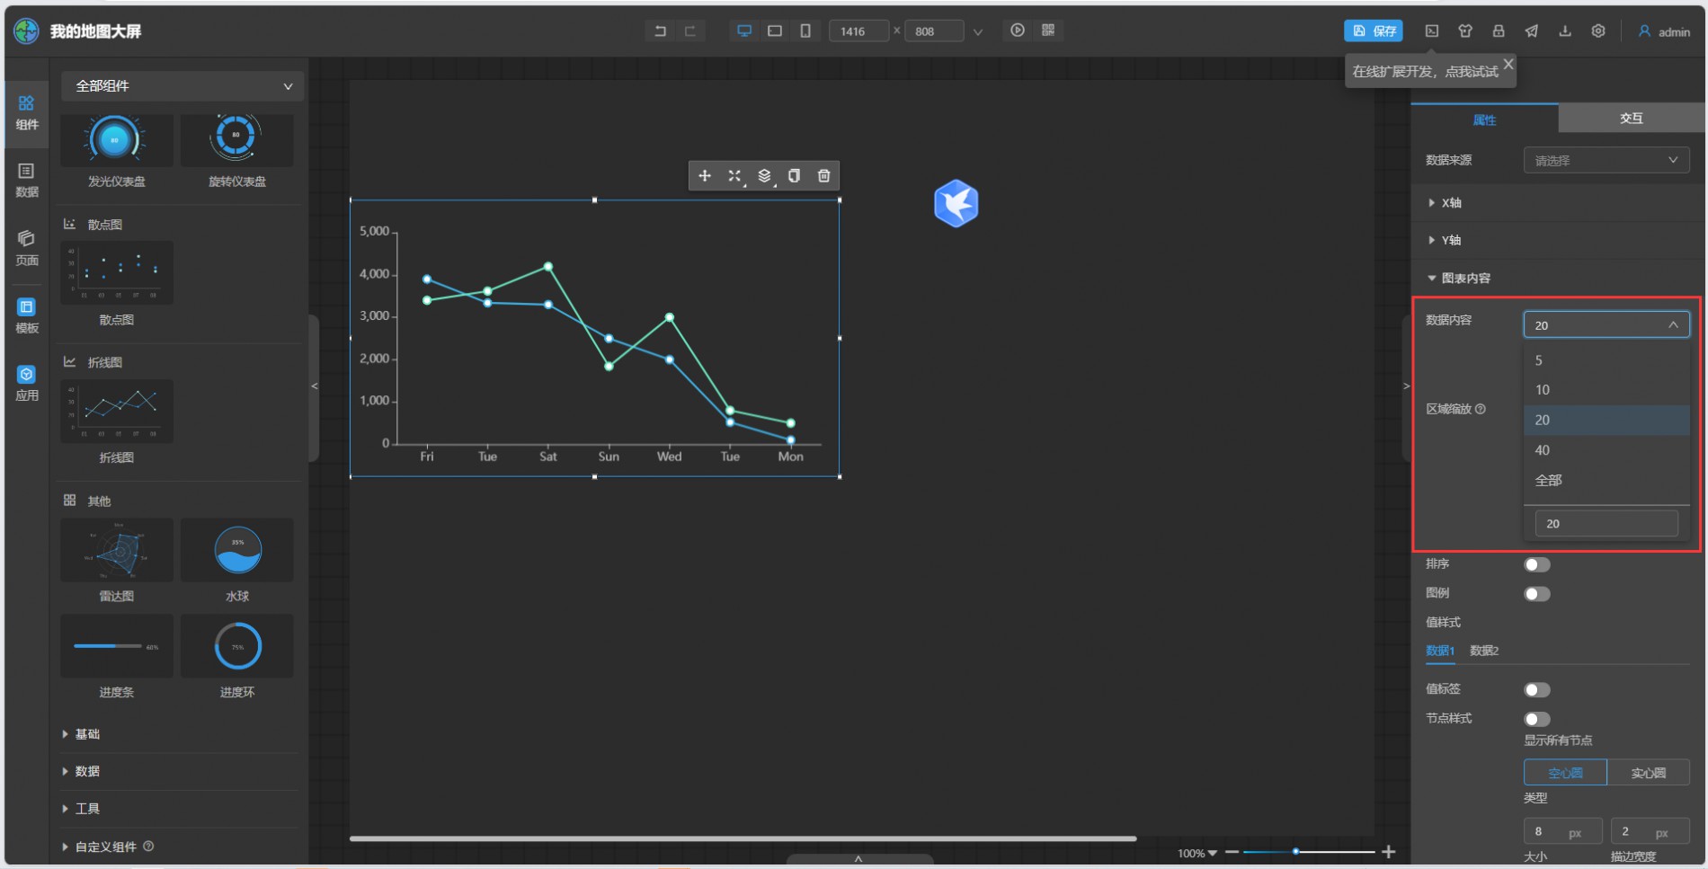Open the 全部组件 dropdown
1708x869 pixels.
tap(182, 86)
